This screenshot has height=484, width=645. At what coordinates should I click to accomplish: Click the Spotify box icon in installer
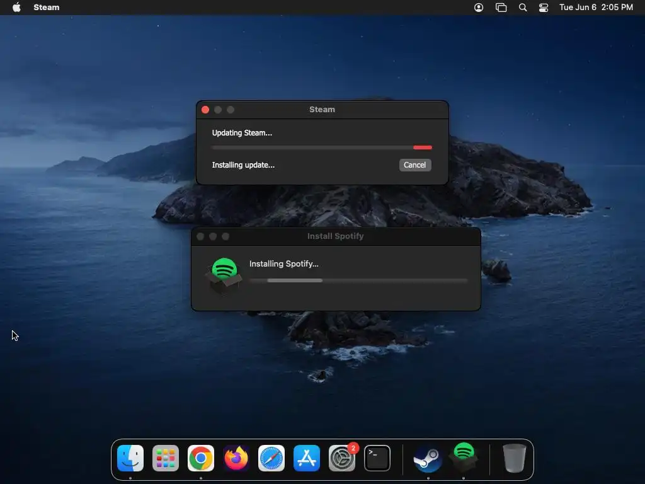click(225, 275)
